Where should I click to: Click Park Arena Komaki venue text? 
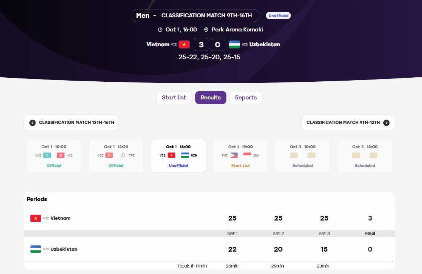[x=237, y=30]
